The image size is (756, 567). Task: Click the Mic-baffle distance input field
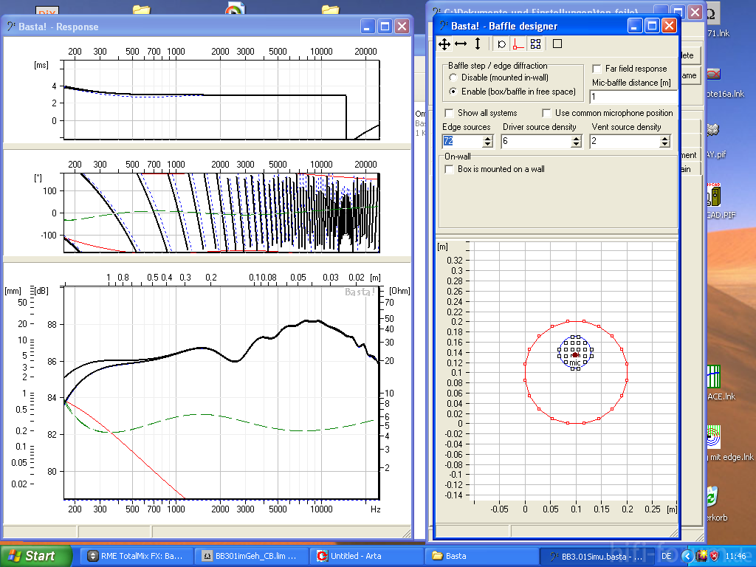pyautogui.click(x=632, y=97)
